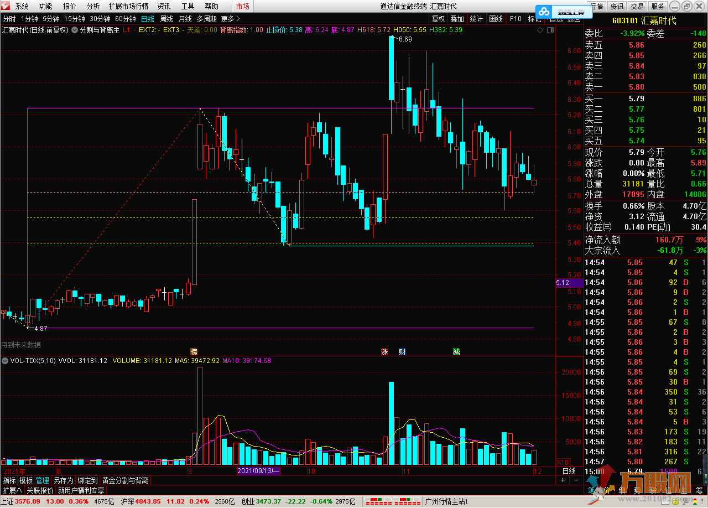
Task: Expand the 更多 periods list
Action: [x=230, y=19]
